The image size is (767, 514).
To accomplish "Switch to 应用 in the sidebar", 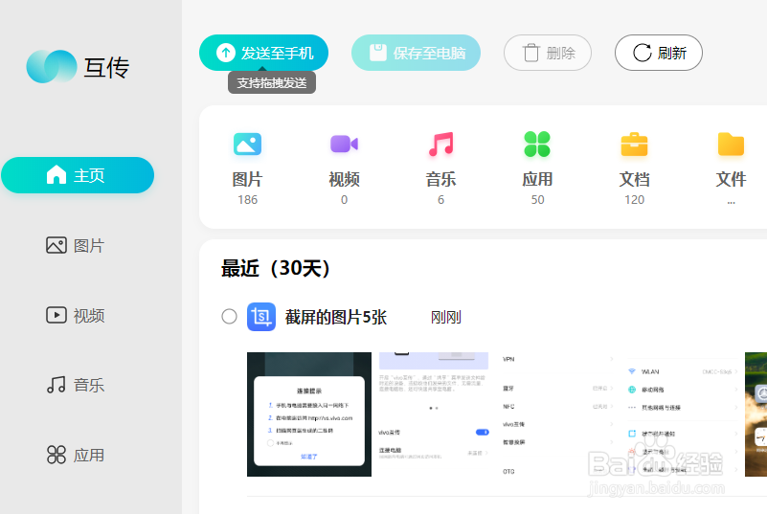I will tap(76, 455).
